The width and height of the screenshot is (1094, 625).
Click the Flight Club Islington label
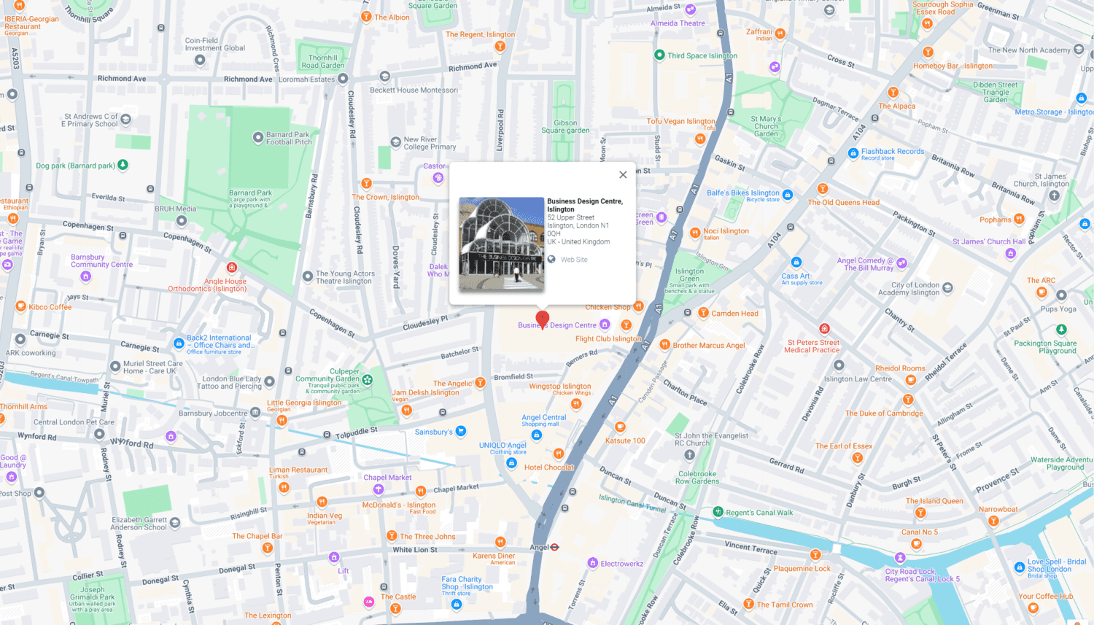click(x=608, y=338)
